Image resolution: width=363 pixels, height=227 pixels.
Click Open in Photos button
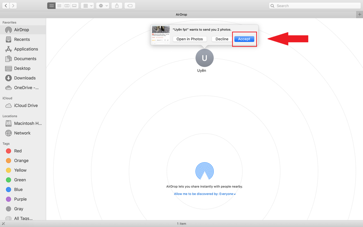point(190,39)
